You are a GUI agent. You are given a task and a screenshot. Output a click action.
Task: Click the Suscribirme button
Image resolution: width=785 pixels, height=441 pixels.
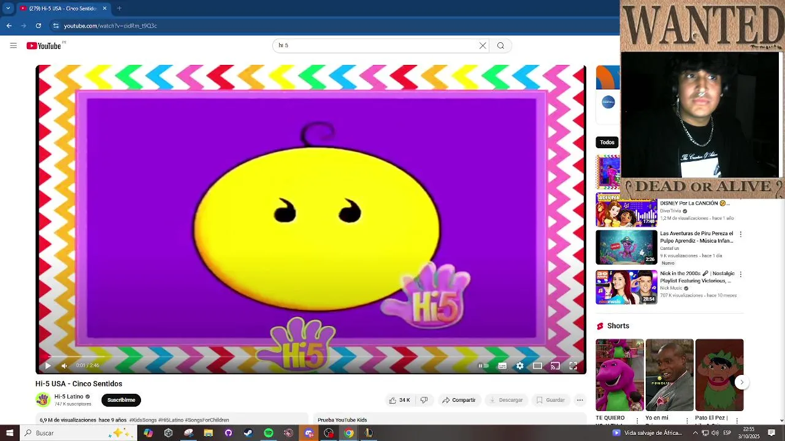121,400
